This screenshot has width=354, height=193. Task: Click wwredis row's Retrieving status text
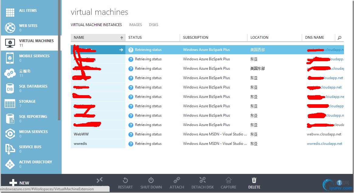click(x=148, y=144)
